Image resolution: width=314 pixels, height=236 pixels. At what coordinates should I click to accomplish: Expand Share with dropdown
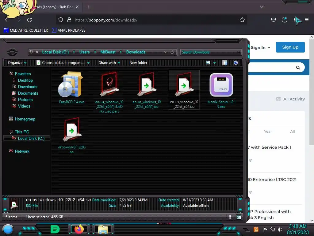point(109,63)
